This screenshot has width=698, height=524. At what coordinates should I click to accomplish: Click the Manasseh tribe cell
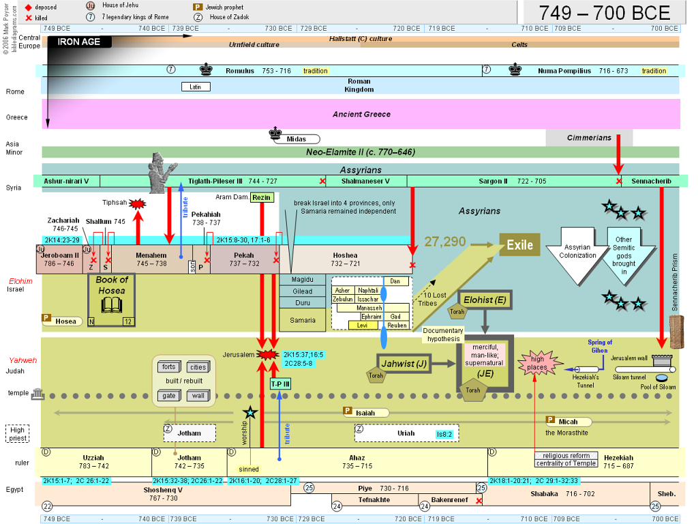tap(373, 308)
